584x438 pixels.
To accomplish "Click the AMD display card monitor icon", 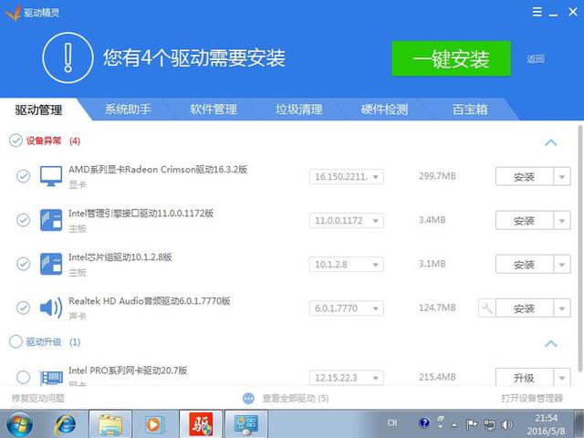I will click(51, 176).
